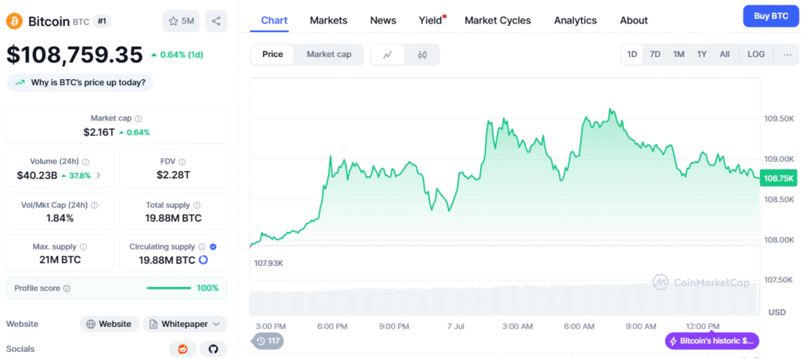Viewport: 802px width, 359px height.
Task: Click the Buy BTC button
Action: pyautogui.click(x=771, y=16)
